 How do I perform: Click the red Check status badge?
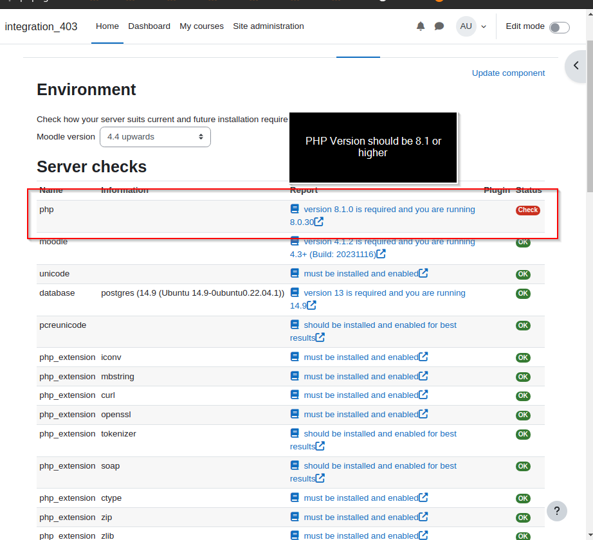(x=527, y=210)
